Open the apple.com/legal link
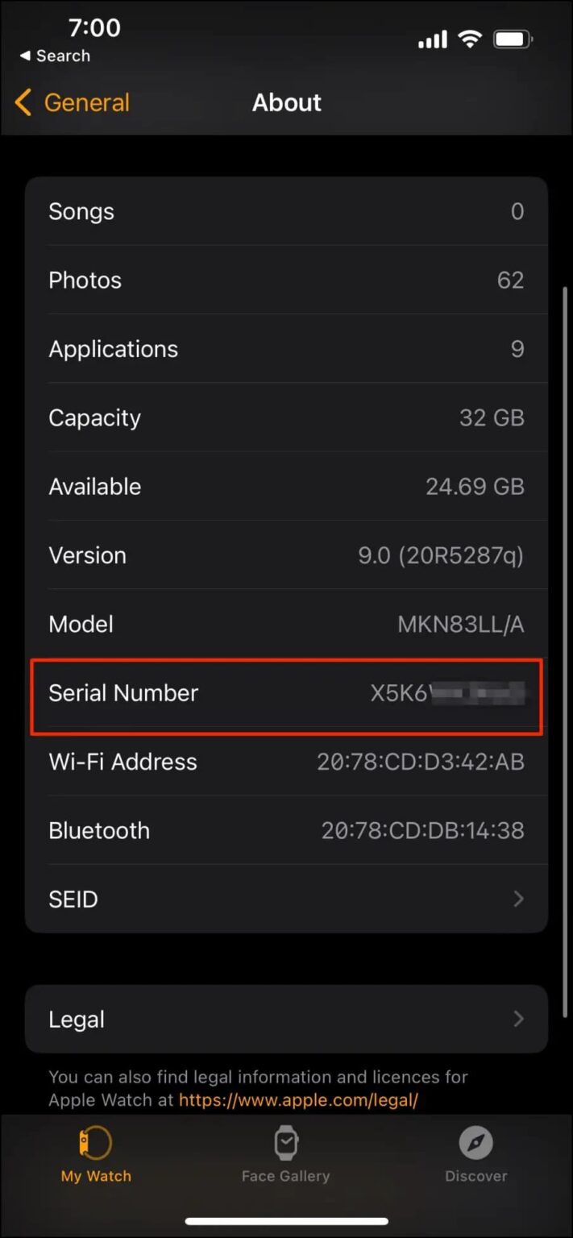Image resolution: width=573 pixels, height=1238 pixels. 298,1099
